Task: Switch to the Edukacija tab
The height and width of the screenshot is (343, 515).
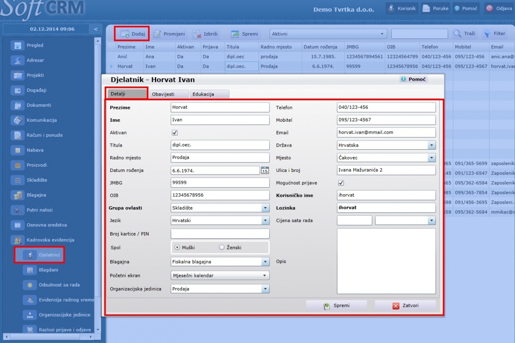Action: [x=209, y=94]
